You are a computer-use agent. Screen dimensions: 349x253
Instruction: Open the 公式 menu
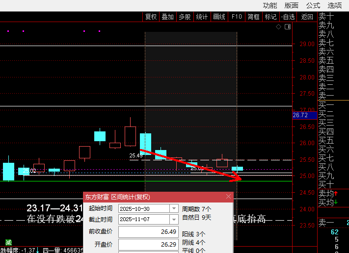click(313, 5)
